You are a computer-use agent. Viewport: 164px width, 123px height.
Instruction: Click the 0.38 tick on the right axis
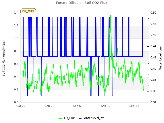click(x=153, y=80)
